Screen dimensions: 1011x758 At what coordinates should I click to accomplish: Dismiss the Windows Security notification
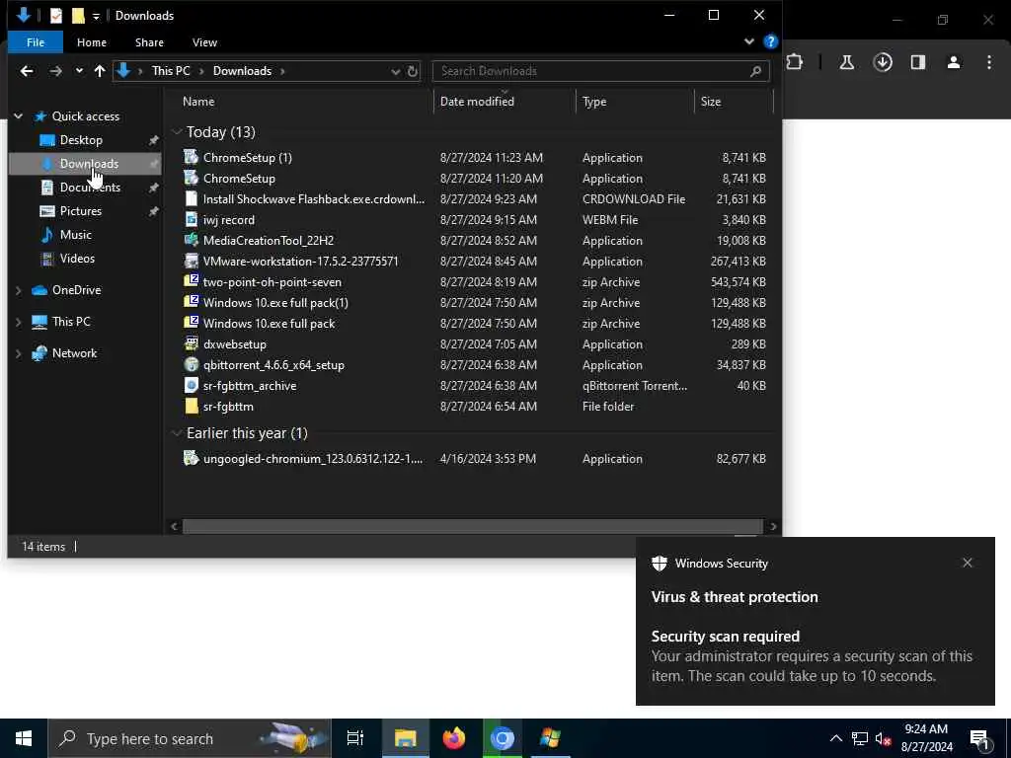968,563
